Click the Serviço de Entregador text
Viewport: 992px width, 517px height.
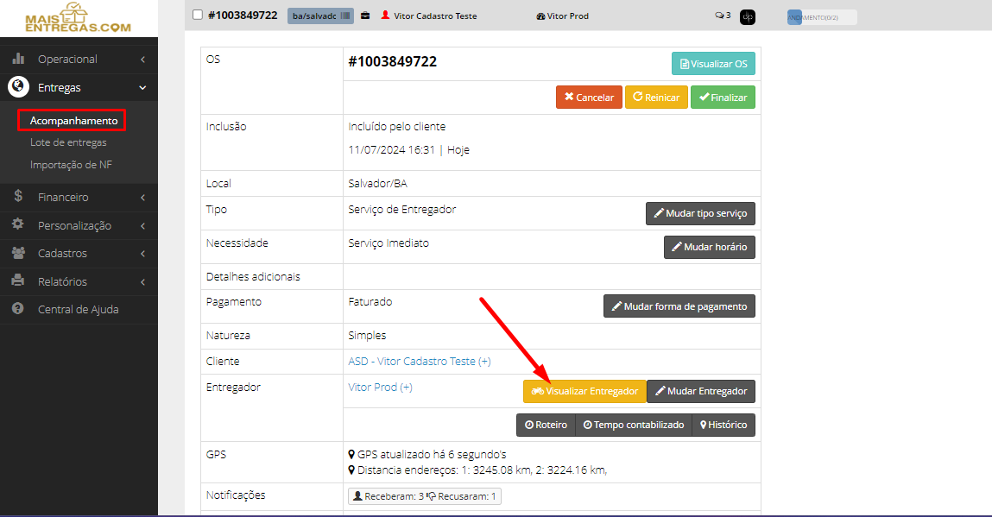click(401, 210)
